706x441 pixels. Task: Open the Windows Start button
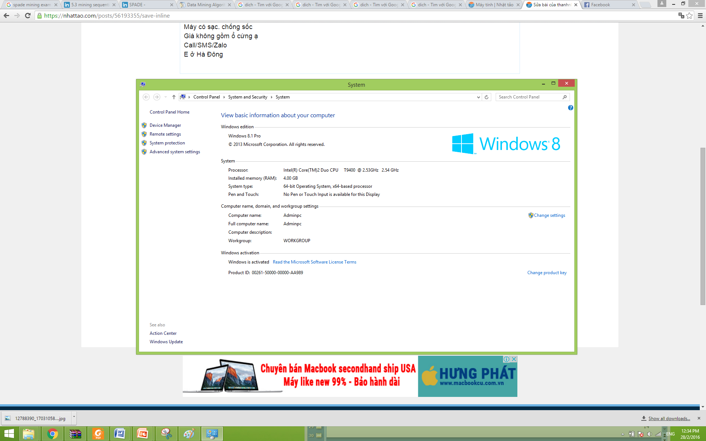(9, 434)
